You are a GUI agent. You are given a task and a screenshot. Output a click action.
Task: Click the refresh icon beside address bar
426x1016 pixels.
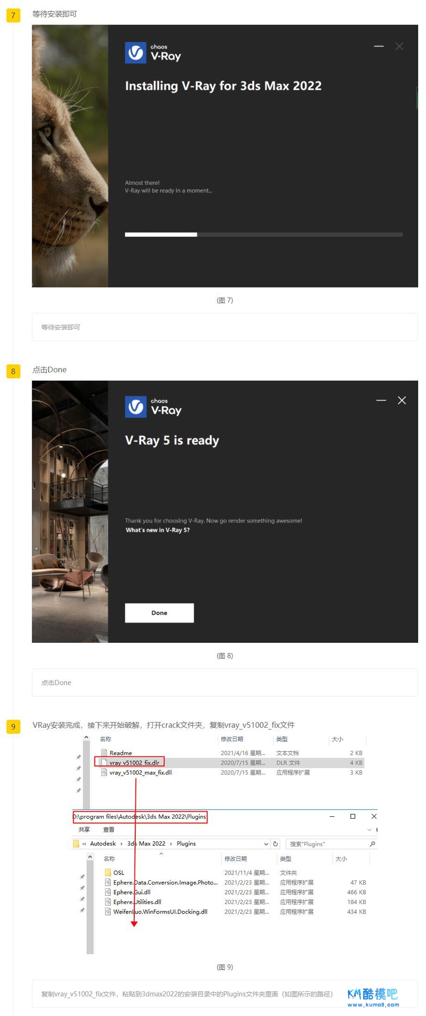(x=275, y=844)
